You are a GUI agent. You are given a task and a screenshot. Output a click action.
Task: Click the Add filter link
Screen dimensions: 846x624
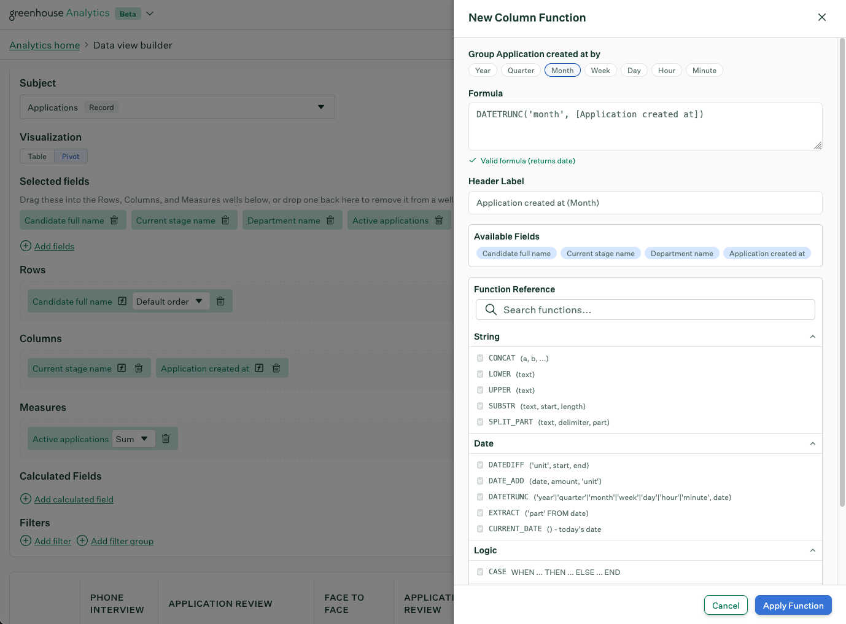tap(53, 540)
